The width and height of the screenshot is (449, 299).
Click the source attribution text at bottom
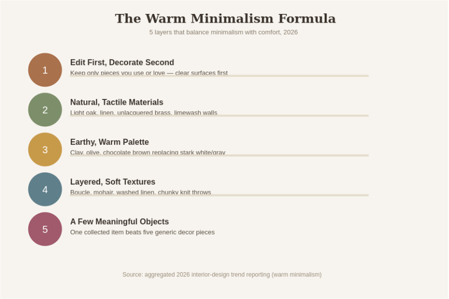pyautogui.click(x=222, y=274)
